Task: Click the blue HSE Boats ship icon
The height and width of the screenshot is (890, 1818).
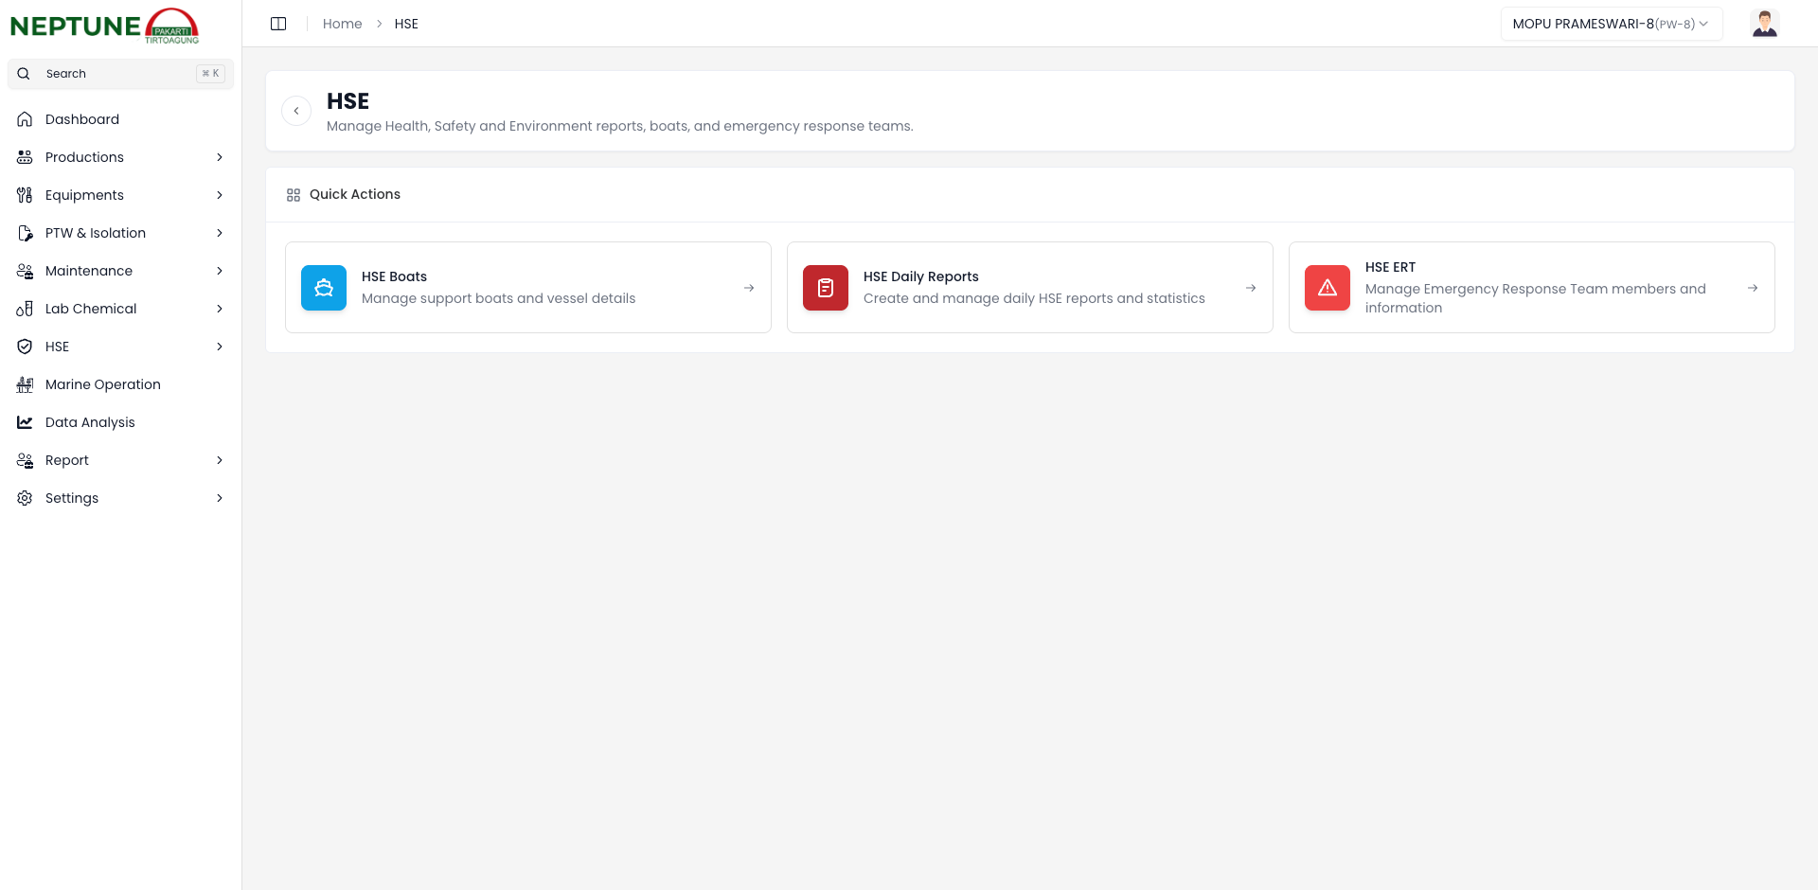Action: pyautogui.click(x=324, y=288)
